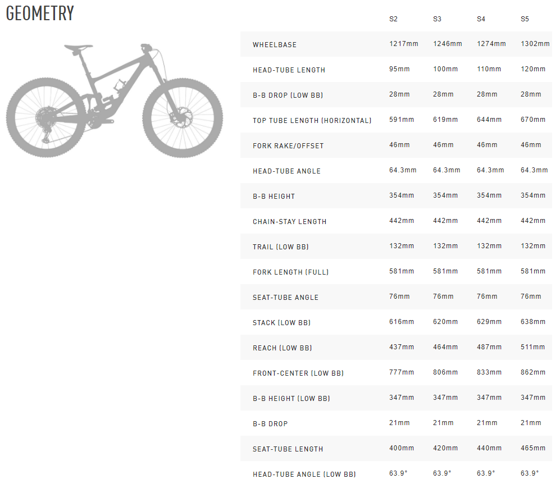This screenshot has height=488, width=560.
Task: Click the 487mm reach value
Action: [x=489, y=347]
